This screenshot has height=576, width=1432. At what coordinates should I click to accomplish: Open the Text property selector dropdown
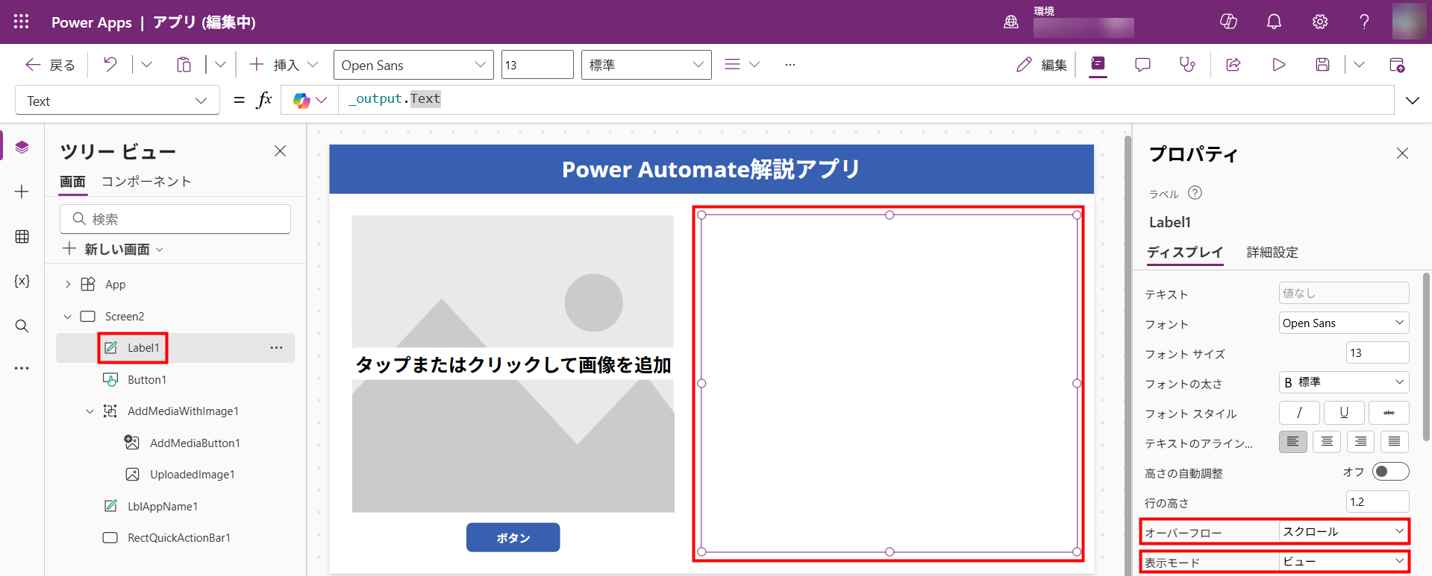pos(117,101)
